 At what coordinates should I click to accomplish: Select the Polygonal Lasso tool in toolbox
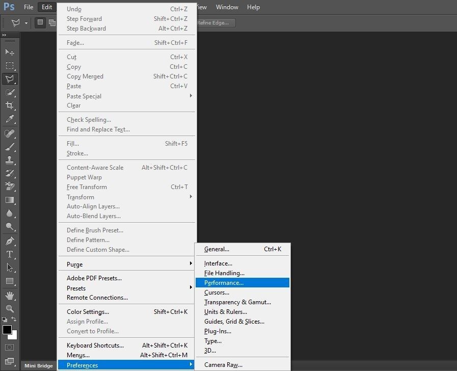click(10, 79)
